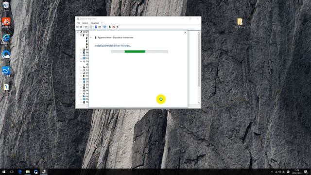The image size is (311, 175).
Task: Click the 'Aggiorna driver - Dispositivo sconosciuto' title
Action: click(116, 37)
